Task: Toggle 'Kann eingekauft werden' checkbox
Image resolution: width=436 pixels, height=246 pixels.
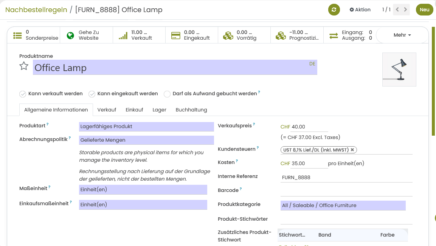Action: (92, 94)
